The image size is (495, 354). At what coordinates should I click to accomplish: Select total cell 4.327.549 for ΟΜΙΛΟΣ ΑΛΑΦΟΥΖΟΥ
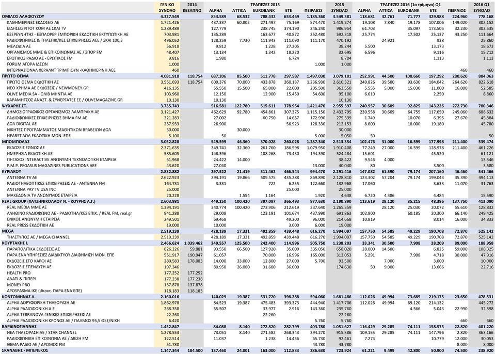pos(169,17)
